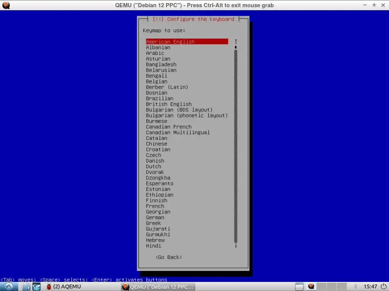This screenshot has width=389, height=291.
Task: Pick Burmese keymap
Action: (157, 121)
